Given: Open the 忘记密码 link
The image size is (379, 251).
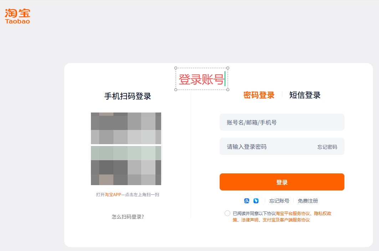Looking at the screenshot, I should [x=327, y=147].
